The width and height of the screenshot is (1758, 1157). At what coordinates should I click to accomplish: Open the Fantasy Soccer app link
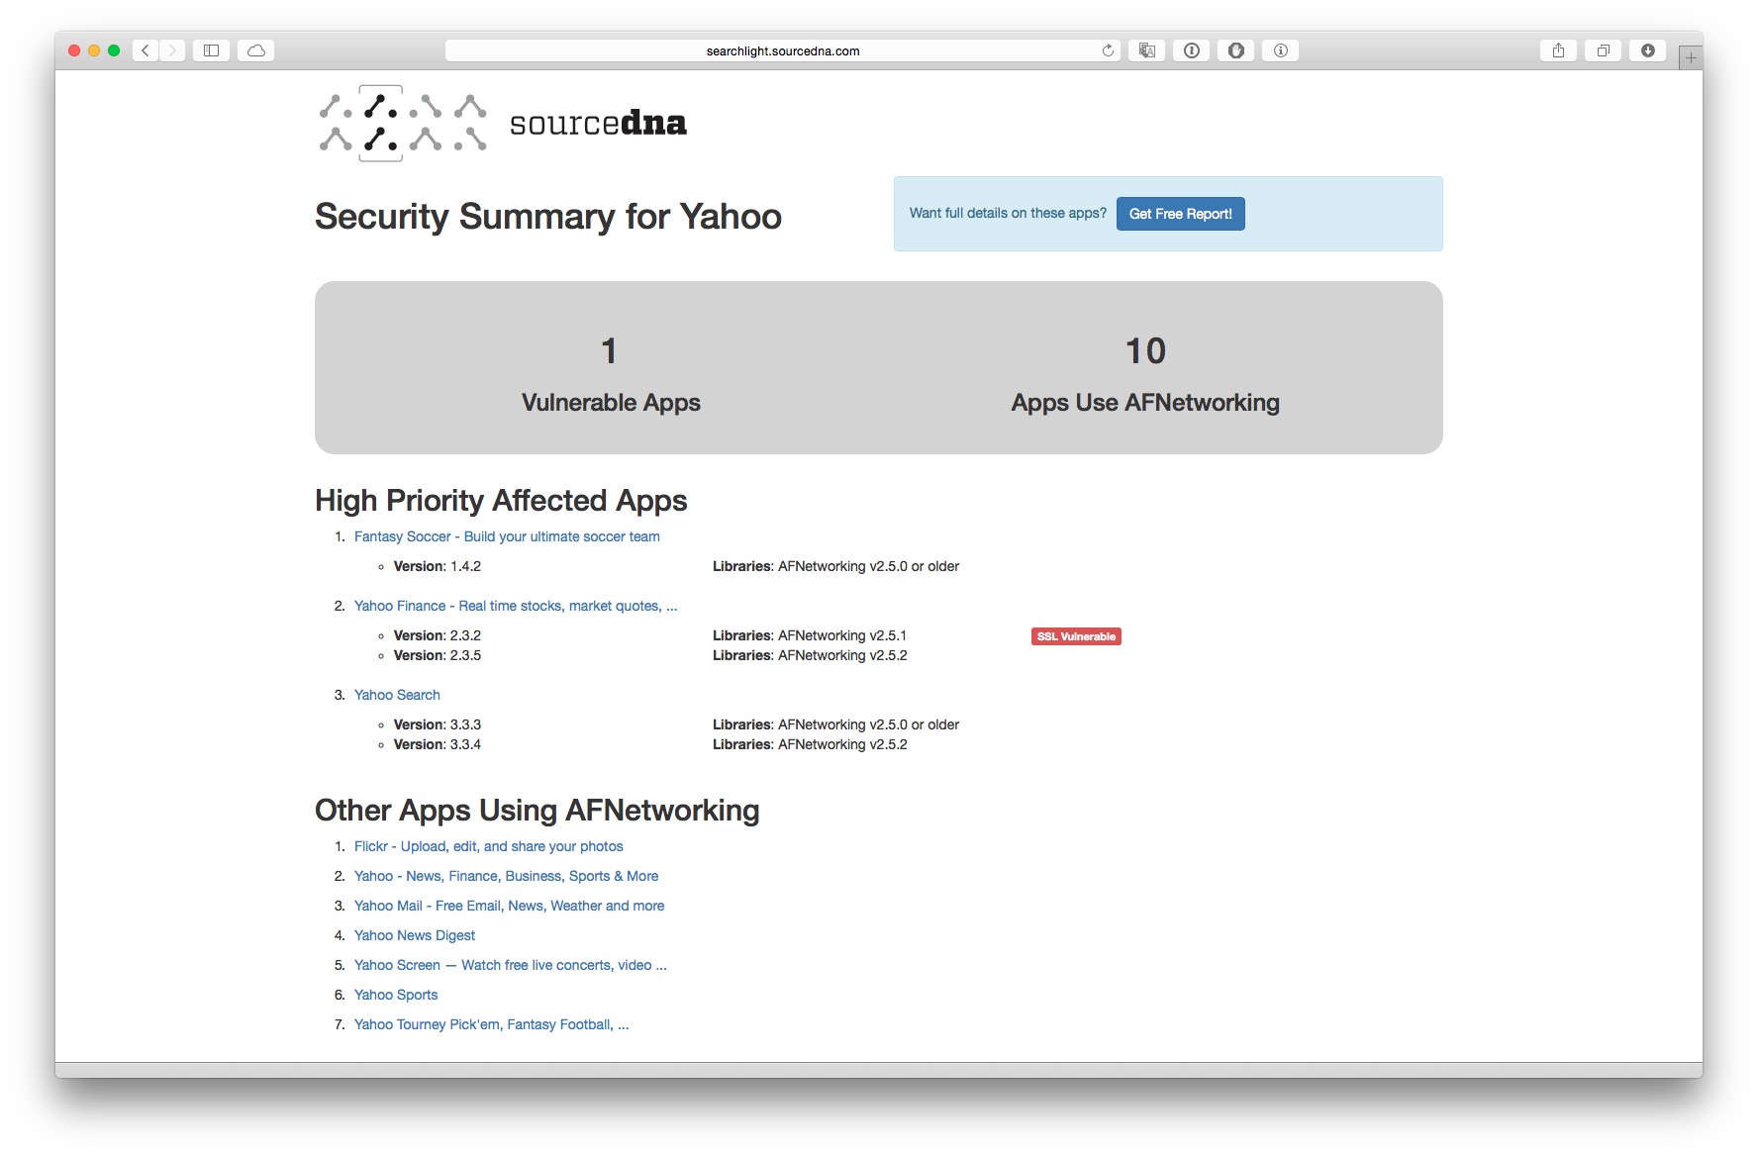click(x=507, y=536)
